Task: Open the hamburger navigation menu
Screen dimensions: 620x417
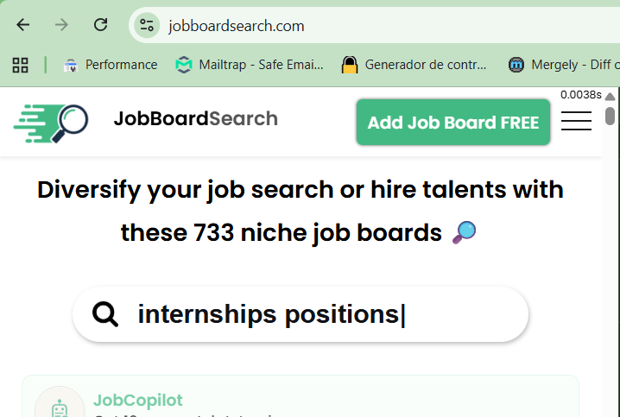Action: pyautogui.click(x=576, y=122)
